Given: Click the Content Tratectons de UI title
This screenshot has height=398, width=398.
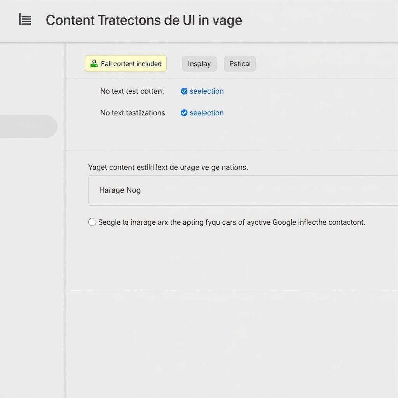Looking at the screenshot, I should pyautogui.click(x=144, y=20).
